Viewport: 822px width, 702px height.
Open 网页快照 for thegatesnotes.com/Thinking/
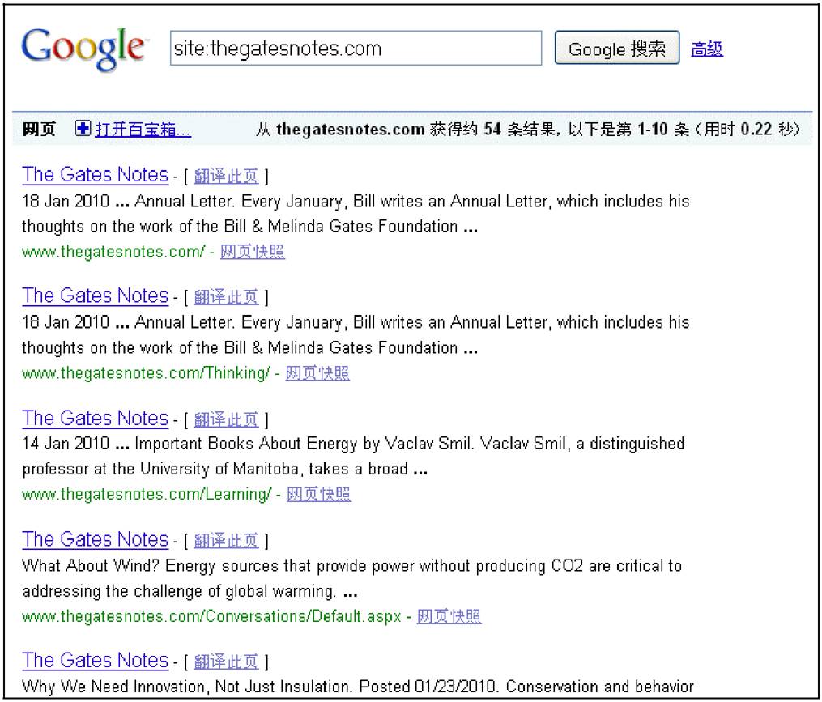(x=317, y=372)
